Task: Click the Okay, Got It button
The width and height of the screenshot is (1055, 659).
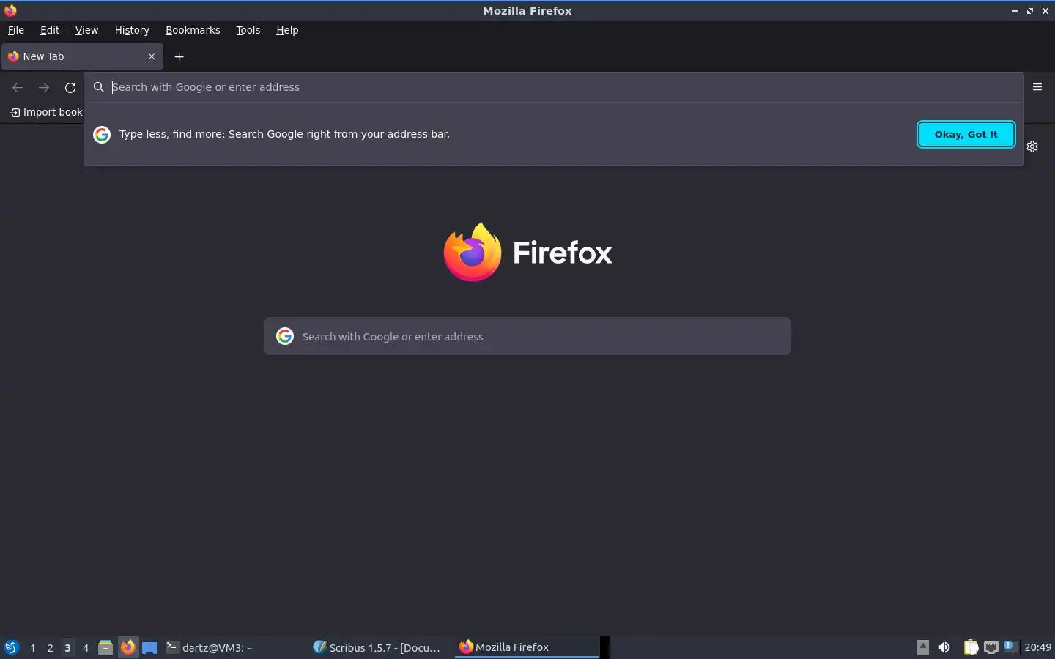Action: pyautogui.click(x=966, y=134)
